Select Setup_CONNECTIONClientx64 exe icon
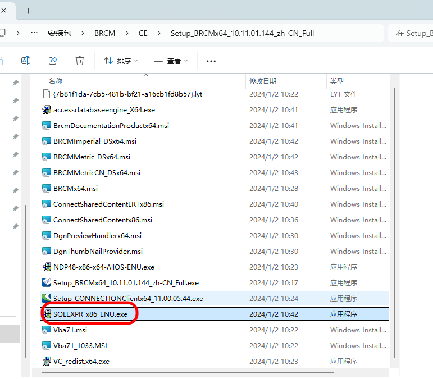The image size is (433, 379). (x=47, y=298)
